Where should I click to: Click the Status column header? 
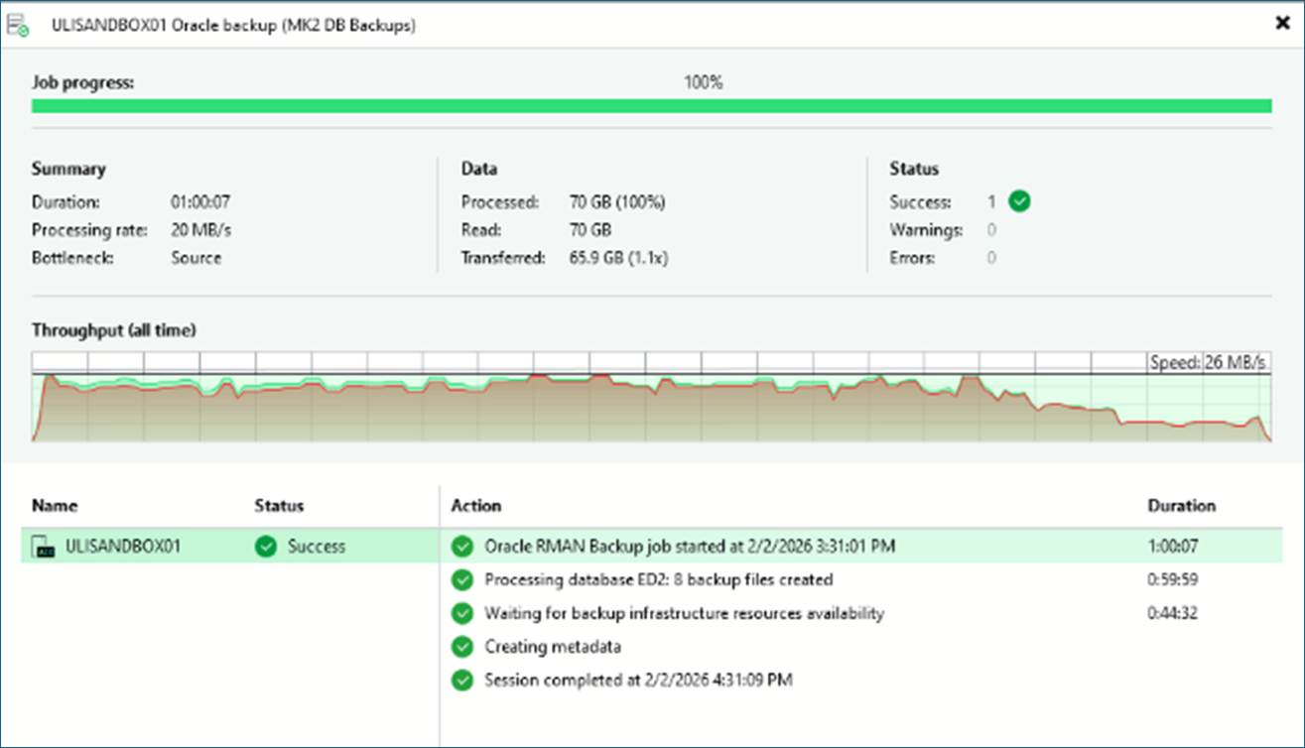[279, 506]
